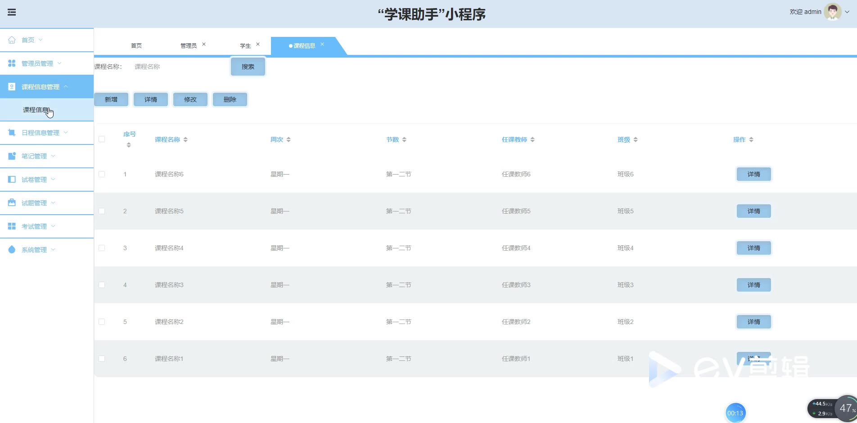Image resolution: width=857 pixels, height=423 pixels.
Task: Switch to the 管理员 tab
Action: [x=189, y=45]
